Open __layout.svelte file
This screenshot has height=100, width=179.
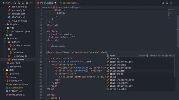point(19,56)
